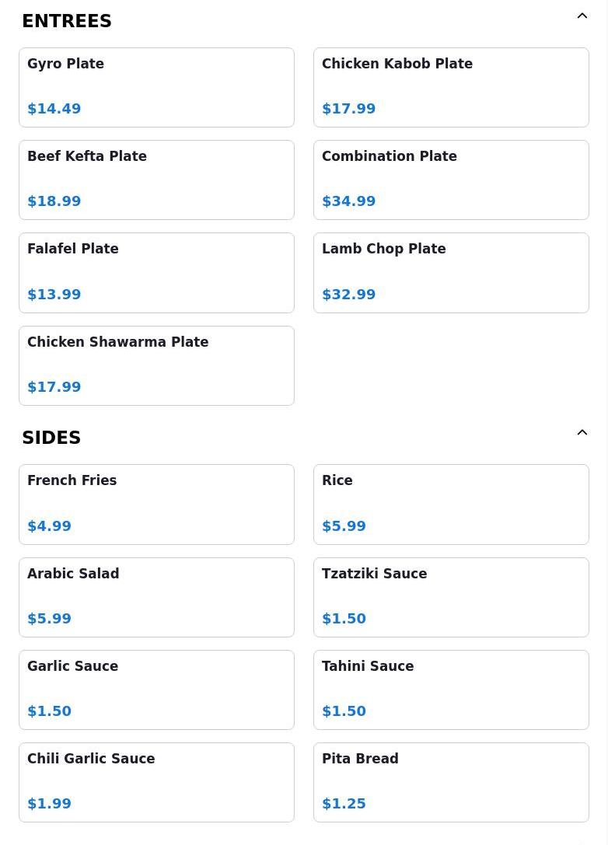Image resolution: width=608 pixels, height=845 pixels.
Task: Open the Chicken Kabob Plate card
Action: [451, 87]
